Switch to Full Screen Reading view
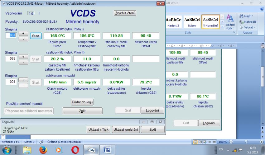 pyautogui.click(x=200, y=142)
